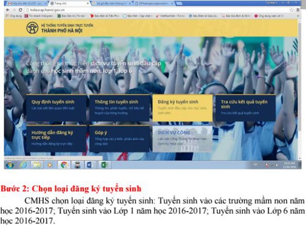Launch Internet Explorer from the taskbar

pos(23,165)
